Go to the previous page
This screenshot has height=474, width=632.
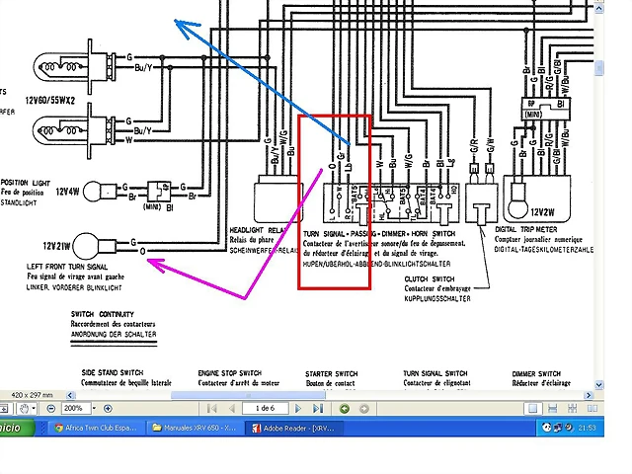coord(231,409)
